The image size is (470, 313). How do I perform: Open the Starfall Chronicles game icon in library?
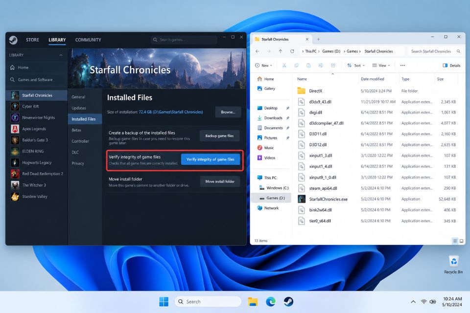click(15, 95)
